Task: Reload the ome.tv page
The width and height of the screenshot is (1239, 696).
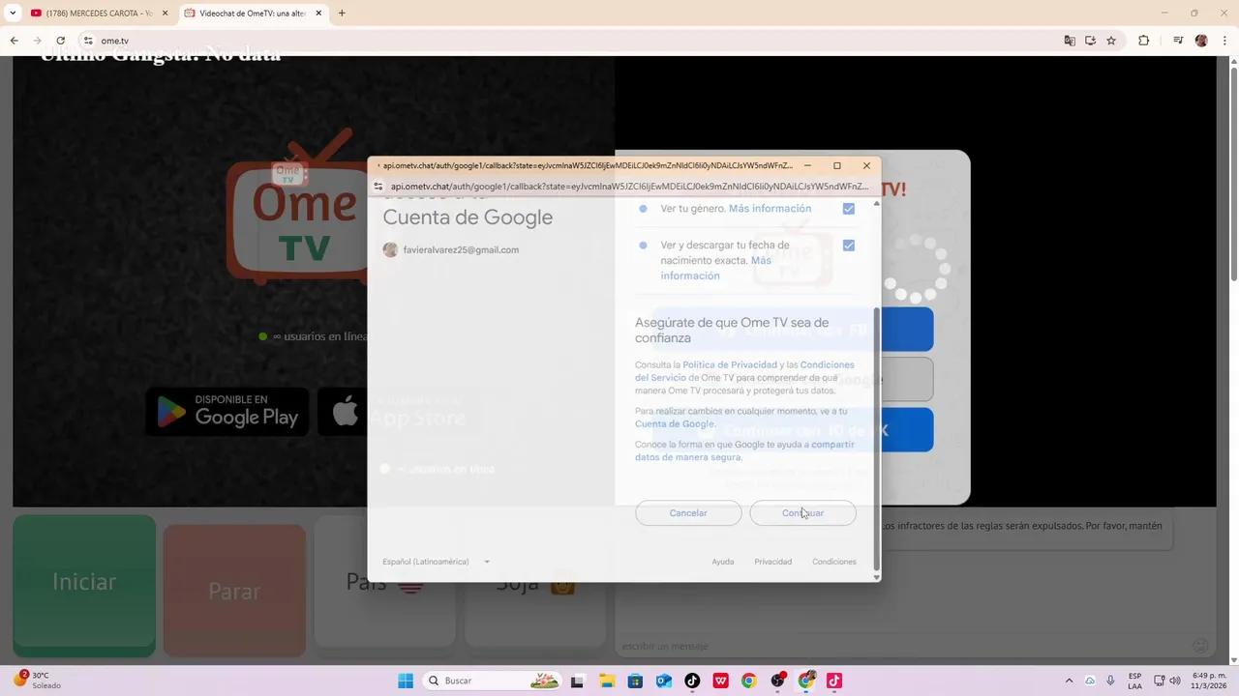Action: [60, 41]
